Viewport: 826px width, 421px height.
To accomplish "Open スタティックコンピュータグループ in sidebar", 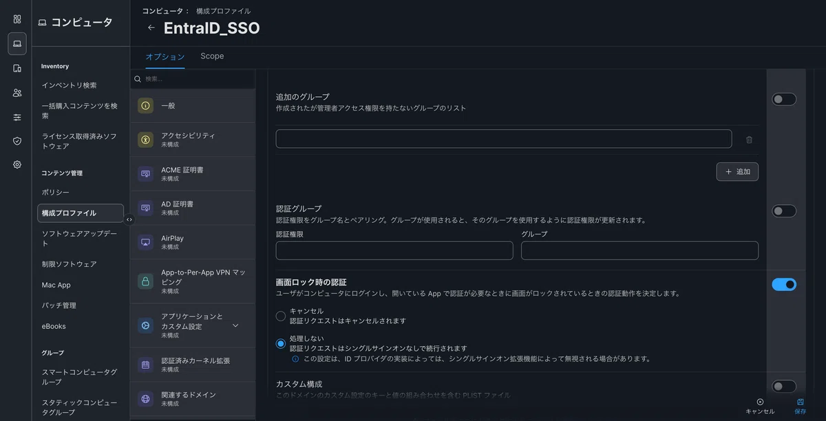I will [x=80, y=407].
